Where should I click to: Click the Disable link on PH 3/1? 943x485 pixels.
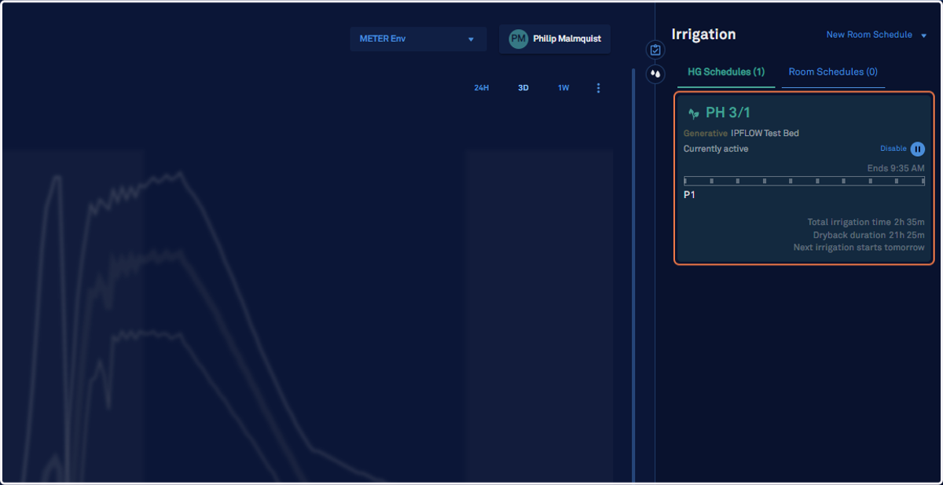(x=893, y=149)
